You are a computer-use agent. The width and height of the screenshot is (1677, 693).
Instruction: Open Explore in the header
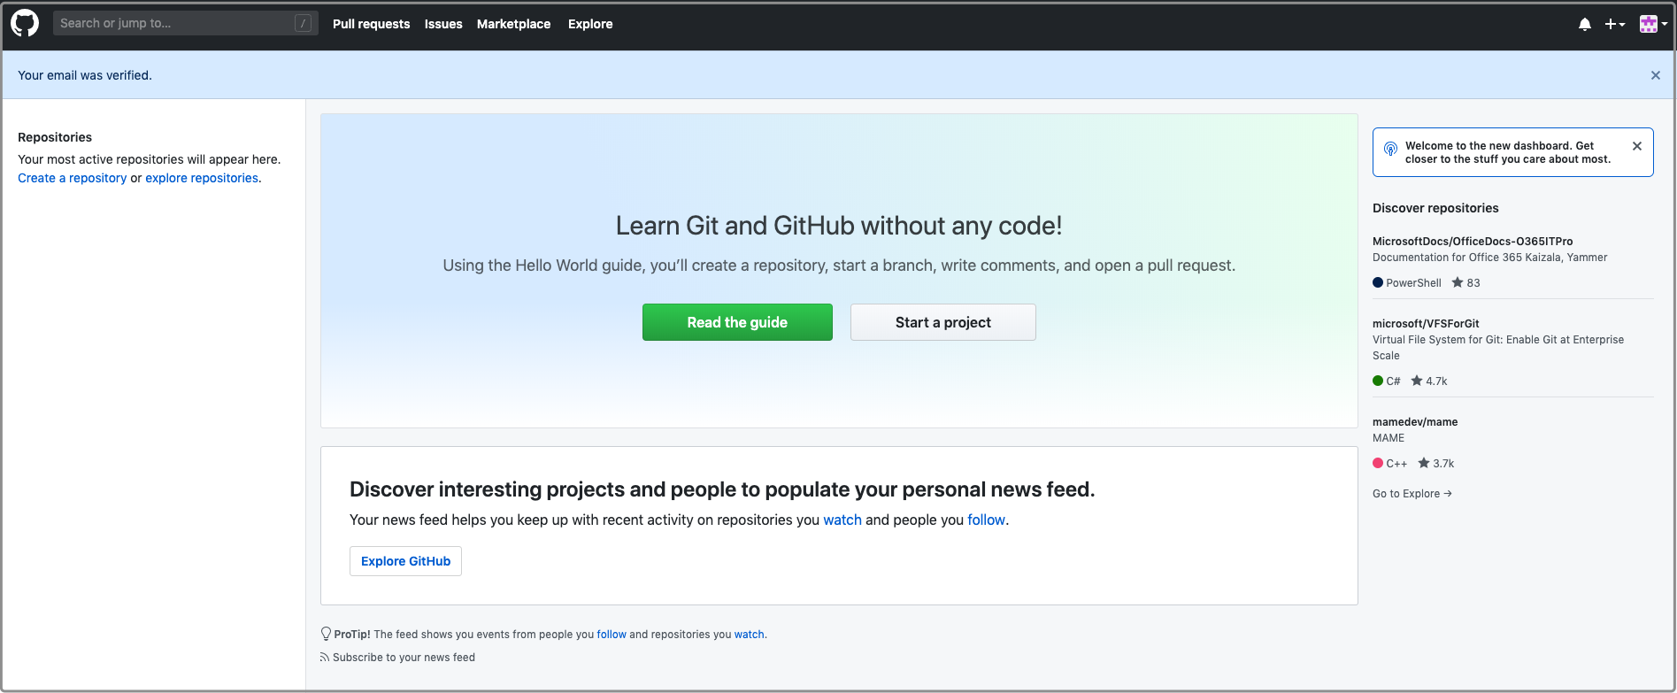click(590, 24)
